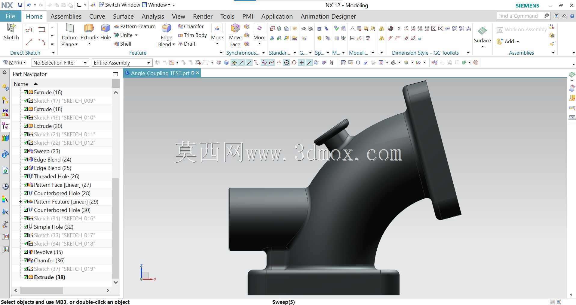Toggle the Extrude (38) feature checkbox
Screen dimensions: 576x305
pos(26,277)
